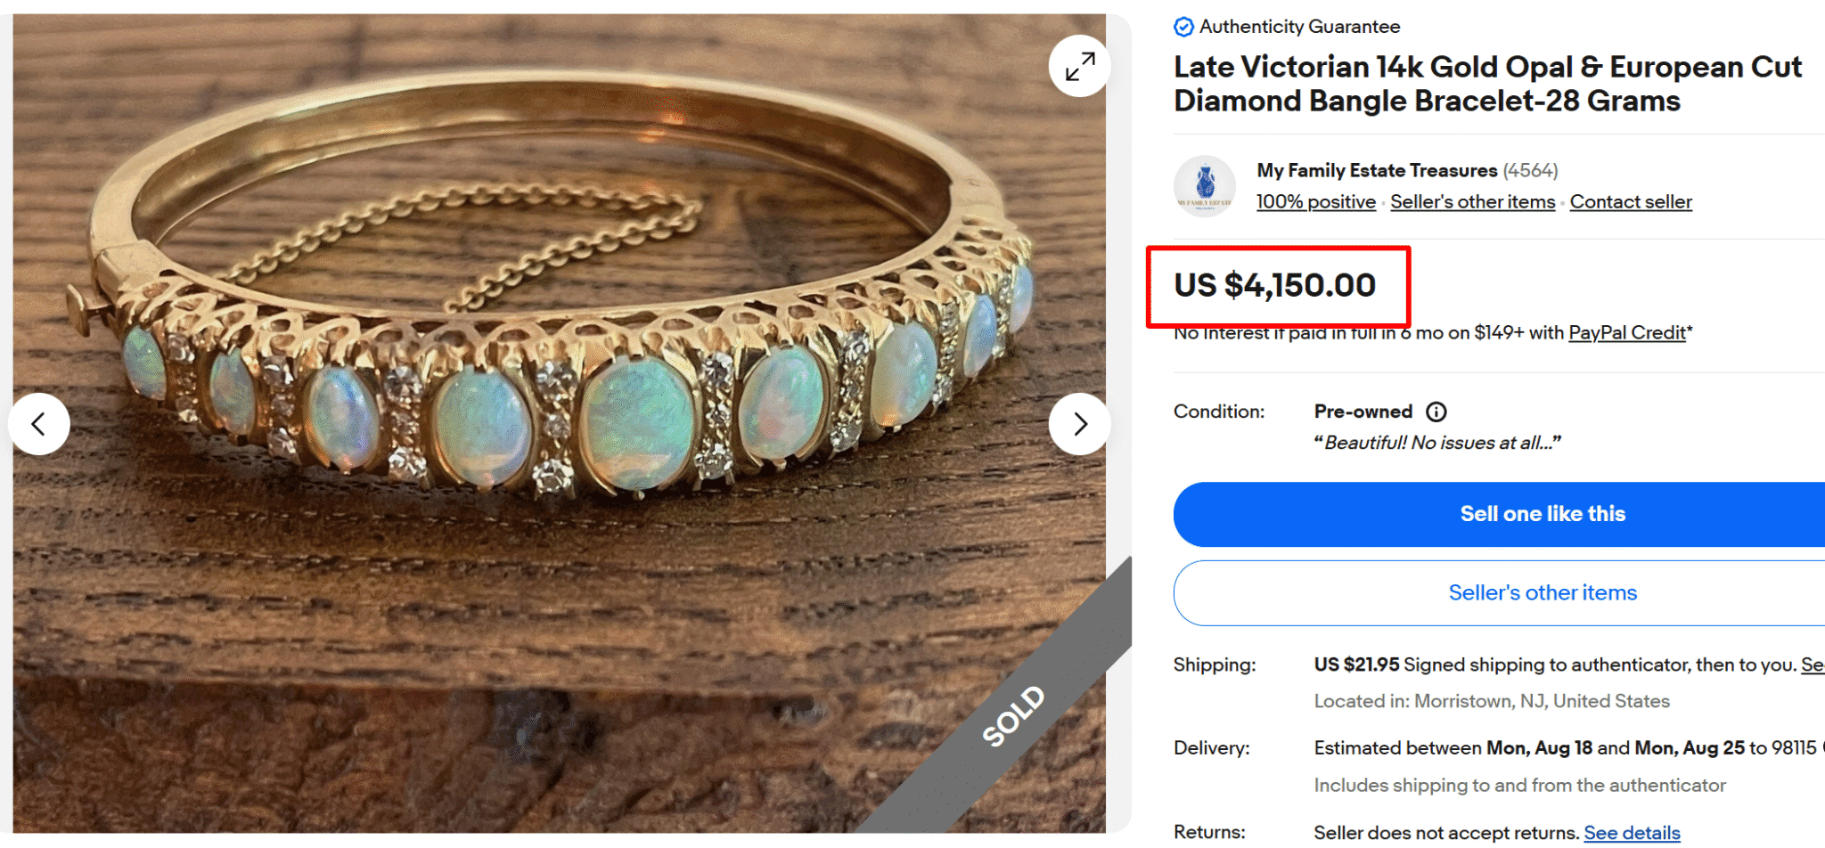Open See details for return policy
Image resolution: width=1825 pixels, height=848 pixels.
pos(1632,831)
